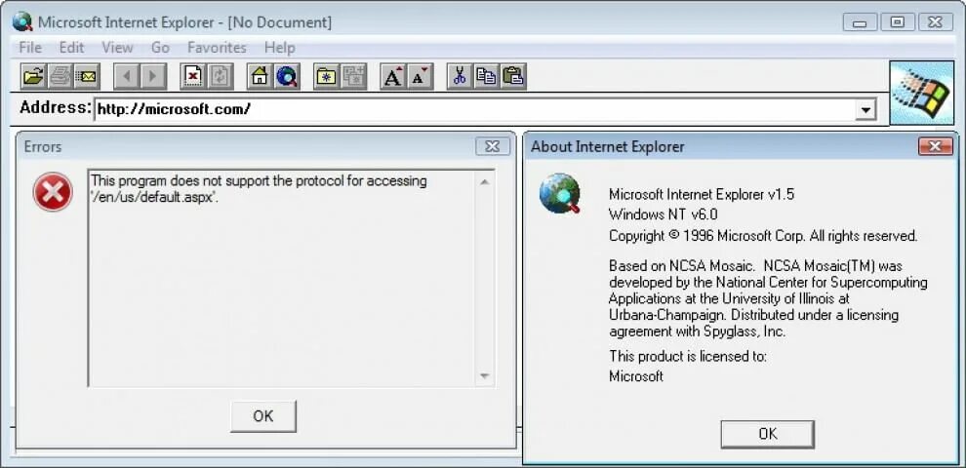The image size is (966, 468).
Task: Click the 'Microsoft Internet Explorer v1.5' text
Action: (702, 195)
